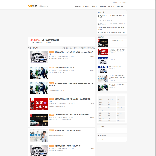Open the red 车牌咨询 article thumbnail in main list
156x156 pixels.
39,104
